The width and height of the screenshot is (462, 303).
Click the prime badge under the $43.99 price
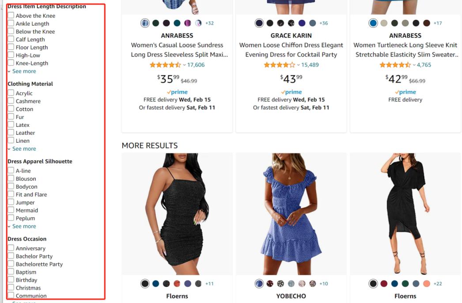[291, 92]
